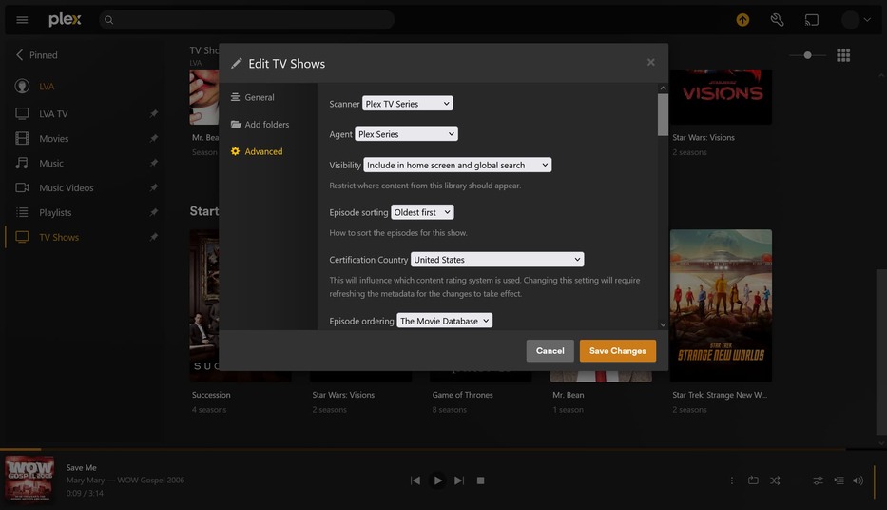The image size is (887, 510).
Task: Open Game of Thrones title link
Action: click(x=462, y=395)
